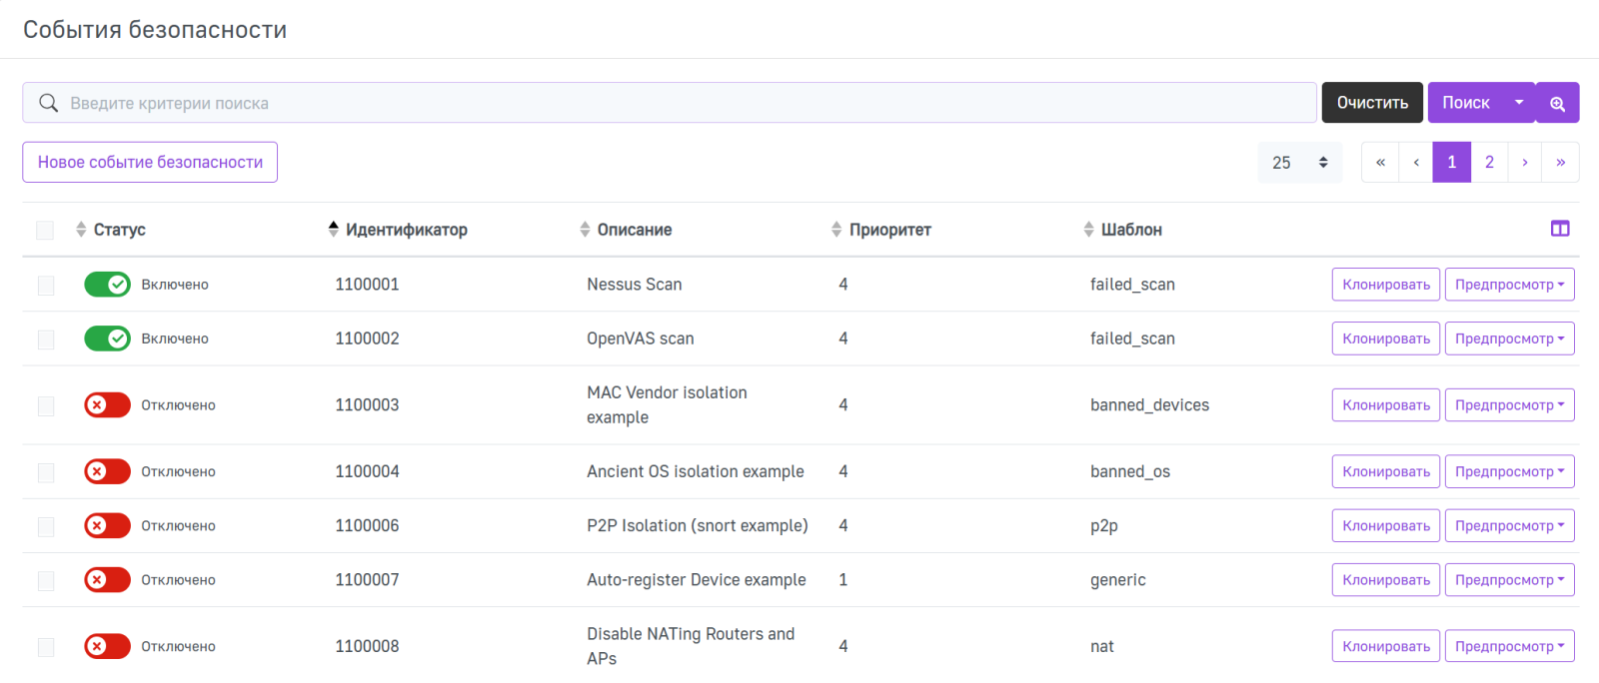1599x683 pixels.
Task: Sort by Приоритет column arrows
Action: (x=836, y=230)
